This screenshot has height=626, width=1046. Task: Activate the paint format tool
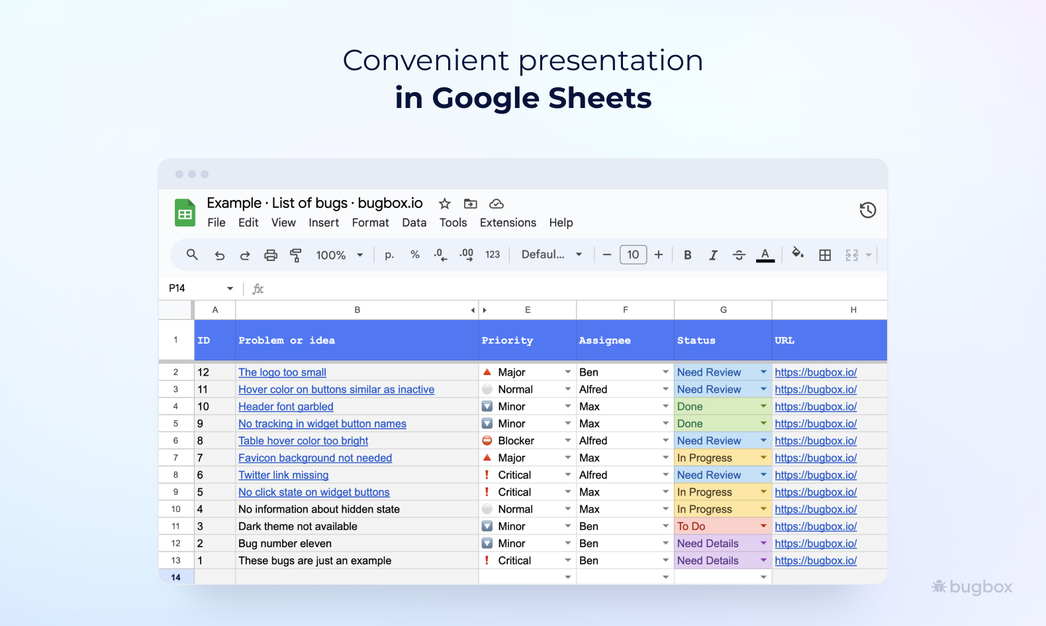coord(296,255)
